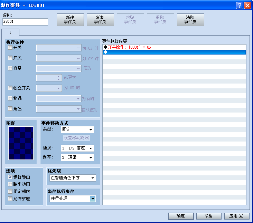Check the 允许穿透 option
This screenshot has width=253, height=223.
pyautogui.click(x=10, y=199)
